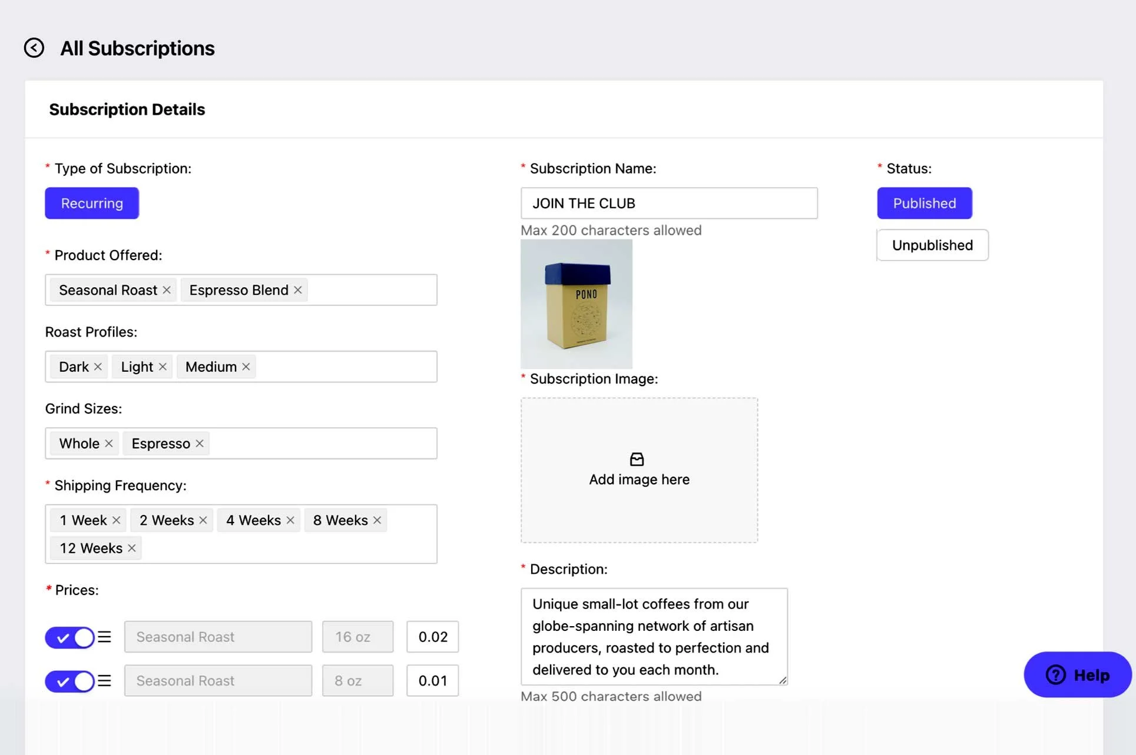Click drag handle for 8 oz price row
Image resolution: width=1136 pixels, height=755 pixels.
[104, 681]
